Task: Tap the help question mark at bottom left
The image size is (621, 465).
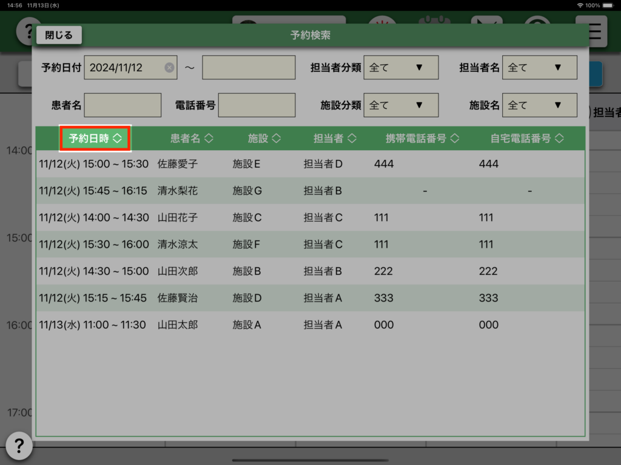Action: [x=19, y=446]
